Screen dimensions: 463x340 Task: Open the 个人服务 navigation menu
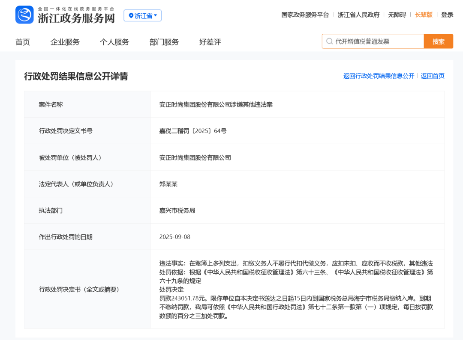point(114,42)
